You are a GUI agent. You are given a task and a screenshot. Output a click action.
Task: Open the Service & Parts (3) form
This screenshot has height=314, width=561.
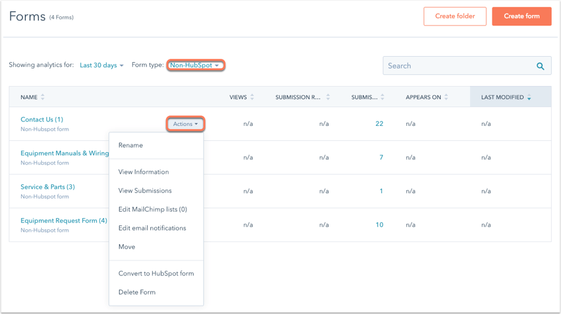tap(47, 187)
